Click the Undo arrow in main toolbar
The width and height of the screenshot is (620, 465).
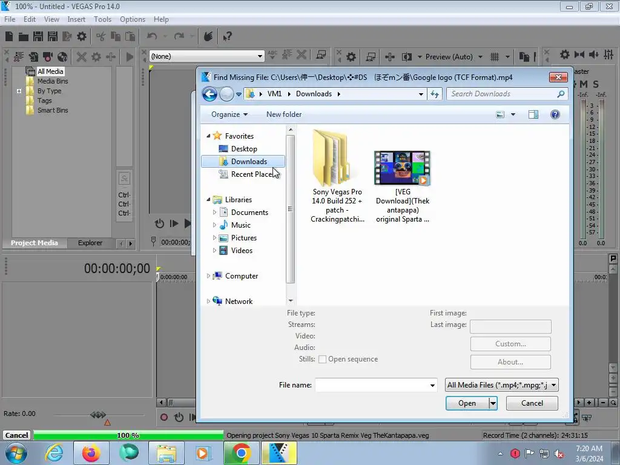pos(152,37)
